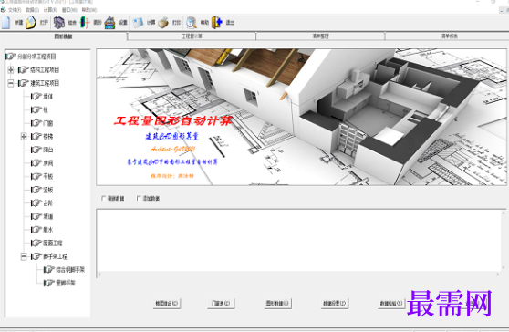Click the 门窗表 button
This screenshot has height=332, width=509.
pyautogui.click(x=221, y=304)
